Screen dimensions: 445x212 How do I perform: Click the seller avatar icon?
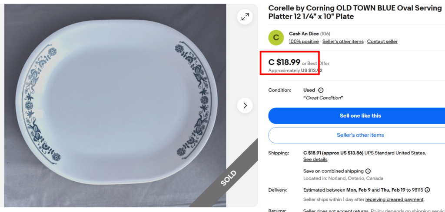276,38
